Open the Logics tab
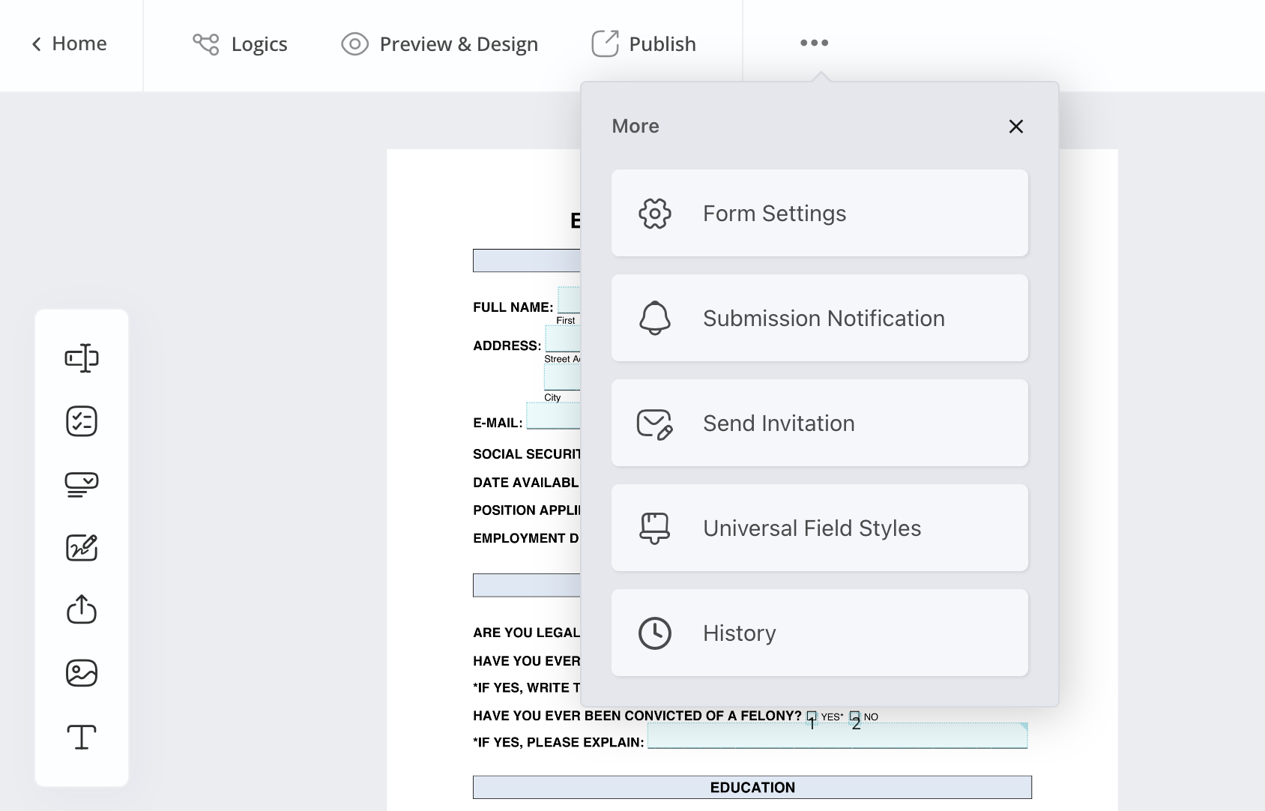 [x=240, y=44]
